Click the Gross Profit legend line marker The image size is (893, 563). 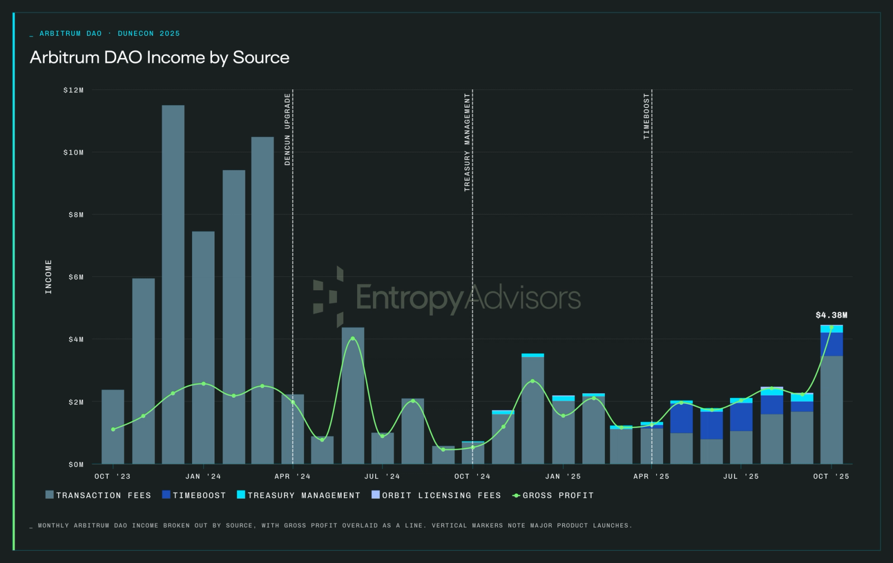tap(516, 495)
